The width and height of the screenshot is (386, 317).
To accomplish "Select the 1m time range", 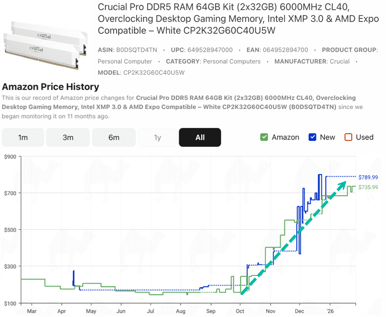I will coord(23,138).
